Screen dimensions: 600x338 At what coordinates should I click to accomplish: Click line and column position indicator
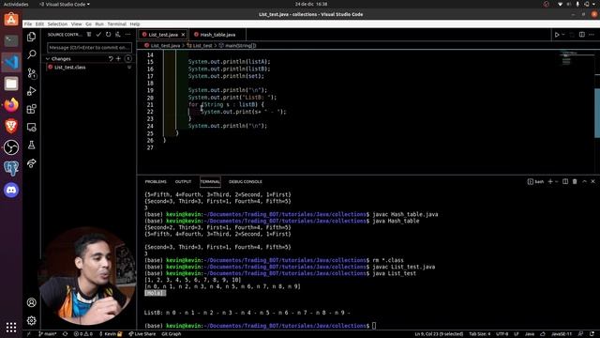coord(439,334)
